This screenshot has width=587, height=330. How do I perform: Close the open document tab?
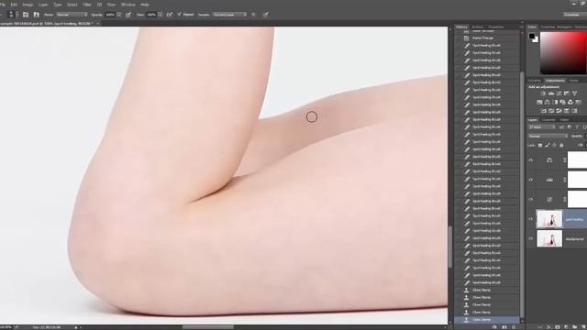click(98, 23)
